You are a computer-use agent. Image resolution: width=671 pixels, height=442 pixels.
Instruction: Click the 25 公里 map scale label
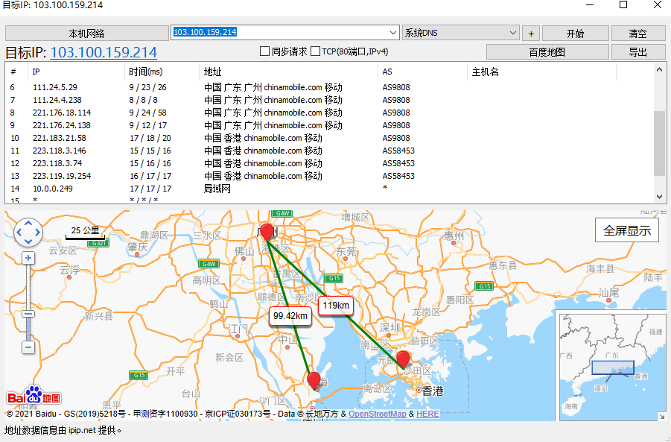(x=85, y=230)
